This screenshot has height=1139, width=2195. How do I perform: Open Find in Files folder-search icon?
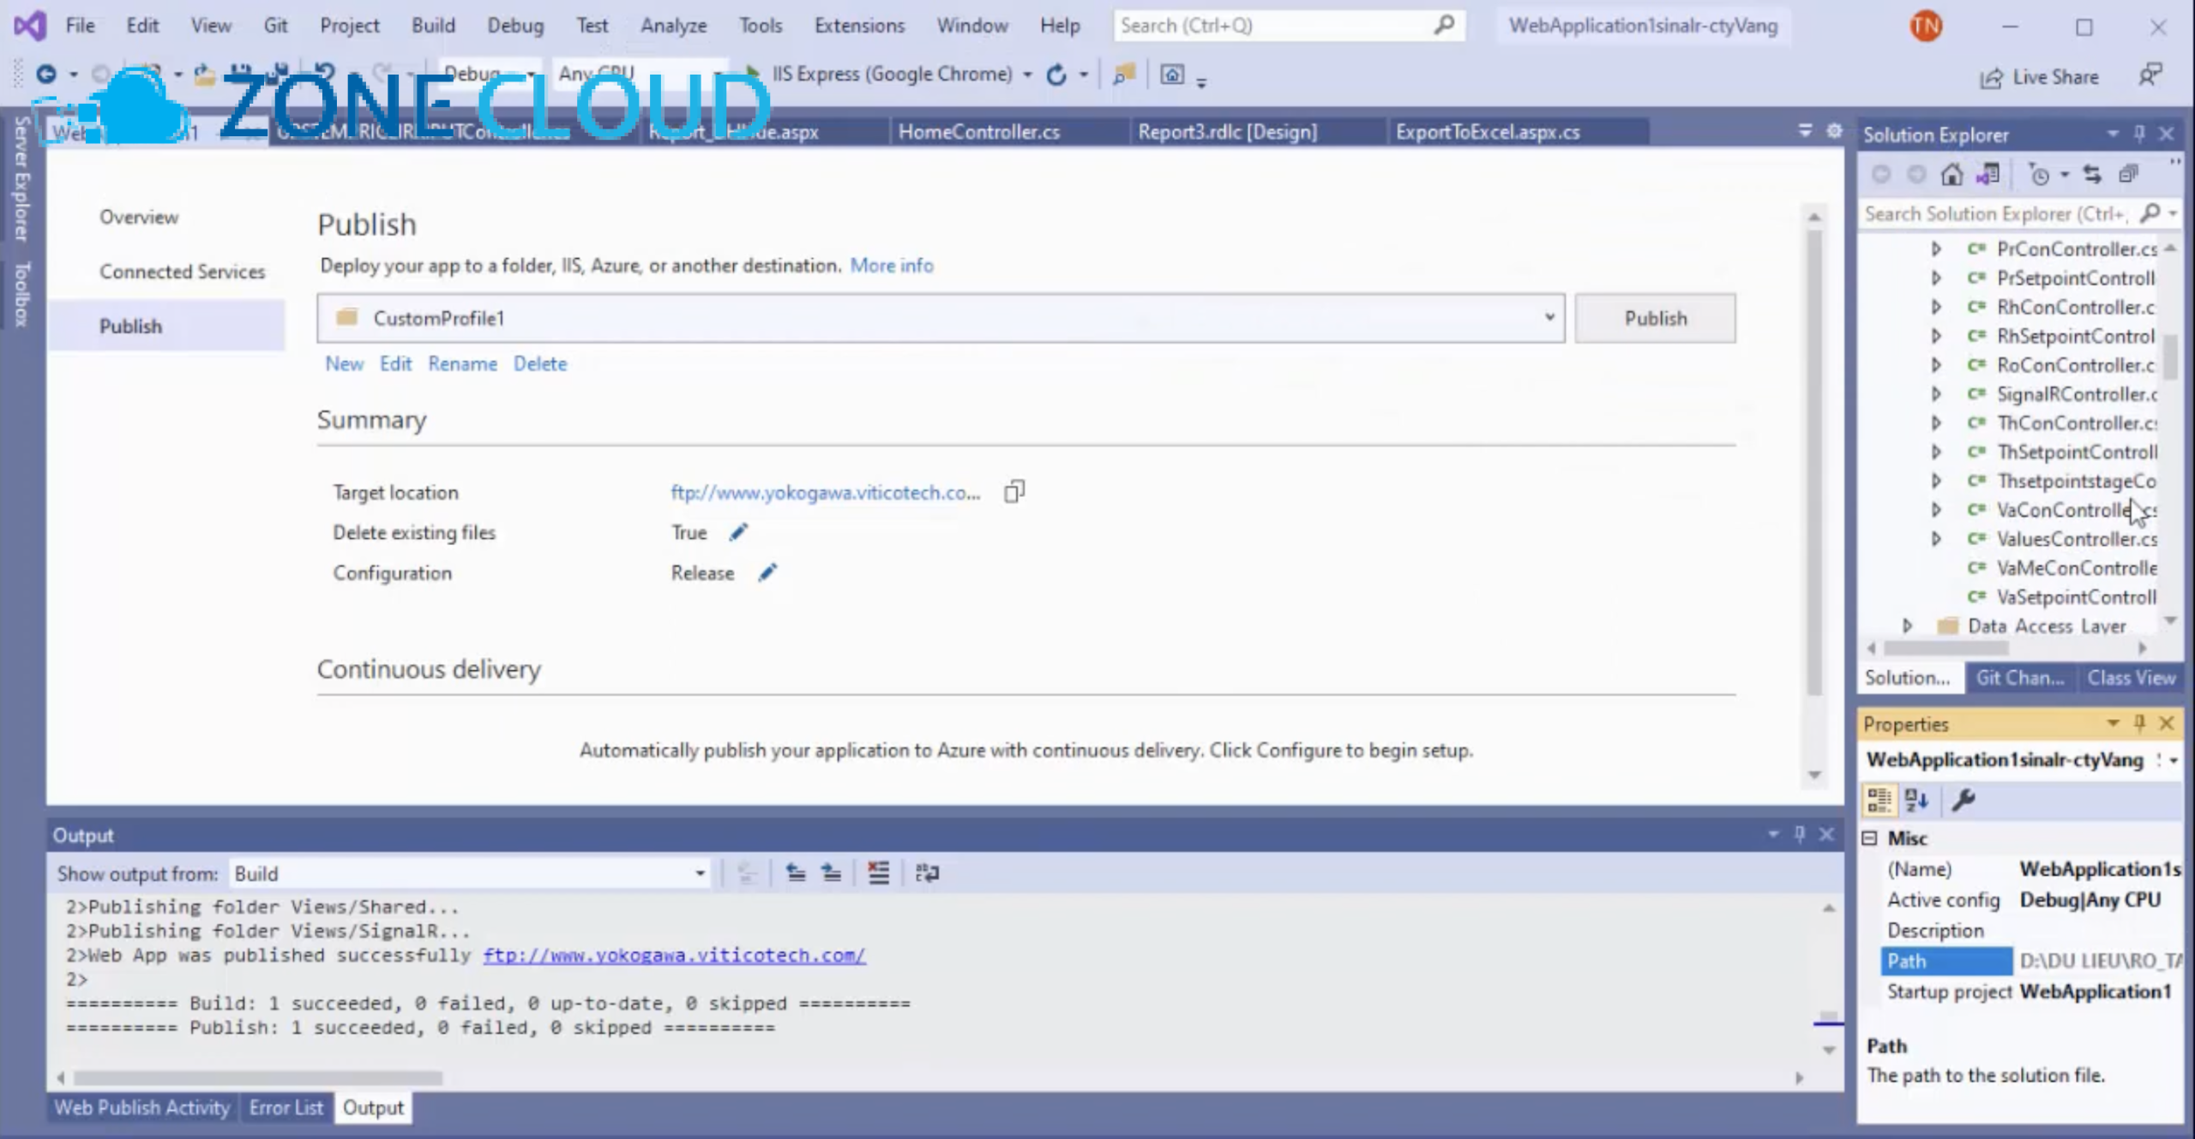pyautogui.click(x=1123, y=75)
